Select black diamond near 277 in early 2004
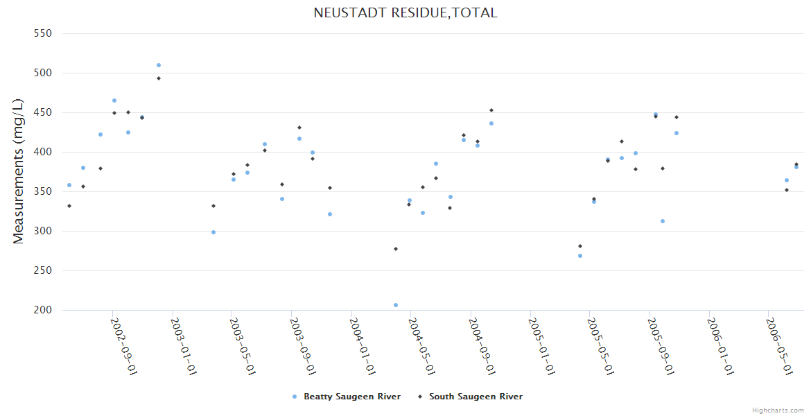The image size is (811, 416). tap(396, 249)
